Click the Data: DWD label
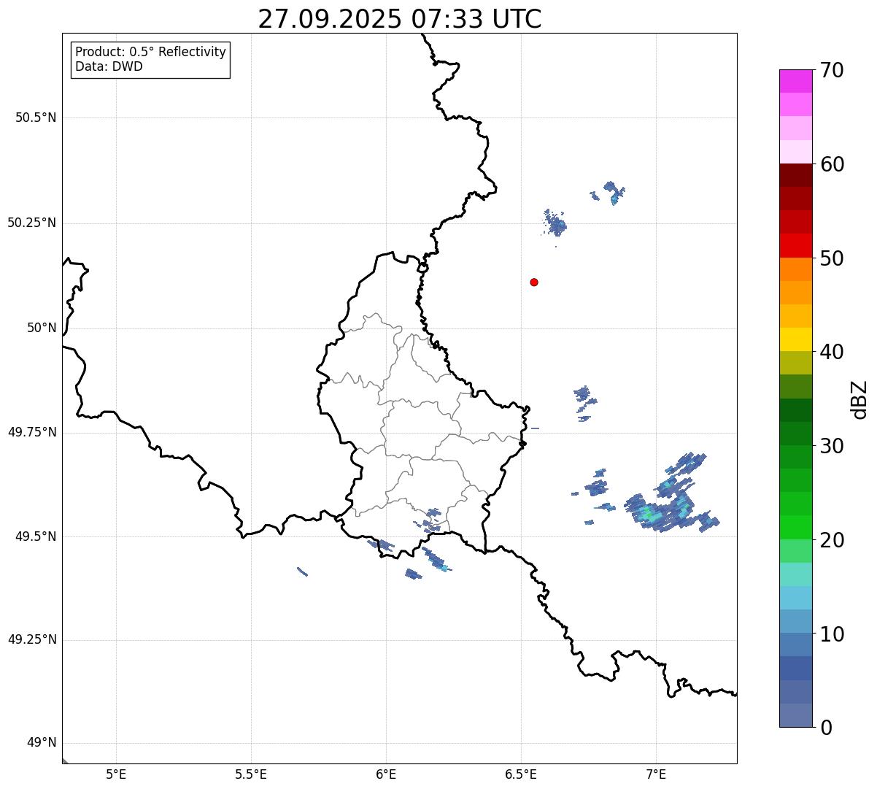 (x=109, y=66)
